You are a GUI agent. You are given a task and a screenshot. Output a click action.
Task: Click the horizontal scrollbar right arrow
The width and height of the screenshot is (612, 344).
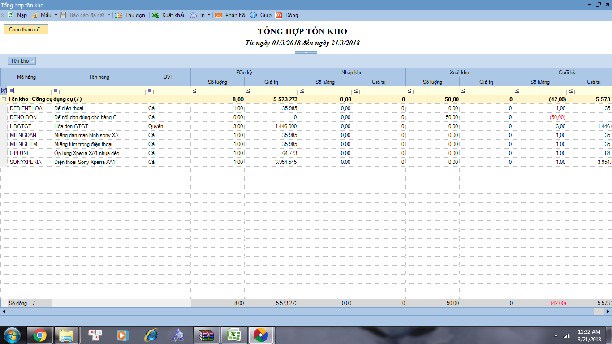click(x=608, y=311)
